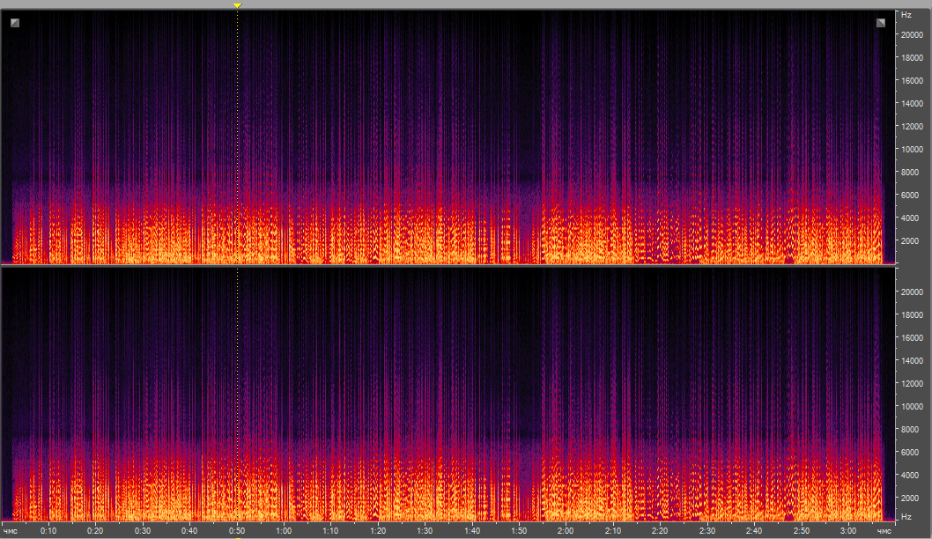This screenshot has width=932, height=539.
Task: Click 16000 on the upper channel frequency scale
Action: coord(913,81)
